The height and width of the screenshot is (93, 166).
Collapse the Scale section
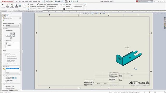[19, 85]
